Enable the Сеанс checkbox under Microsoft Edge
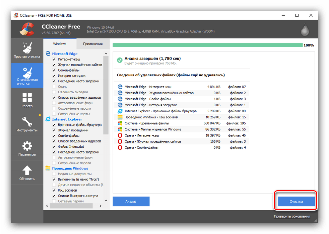The image size is (329, 234). tap(54, 87)
